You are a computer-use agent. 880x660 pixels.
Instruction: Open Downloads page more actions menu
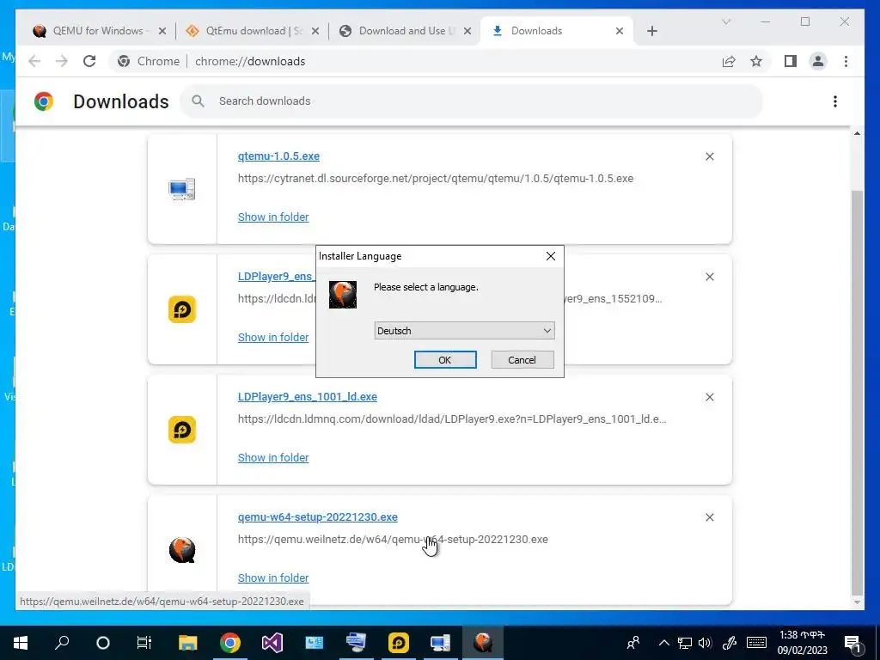835,101
